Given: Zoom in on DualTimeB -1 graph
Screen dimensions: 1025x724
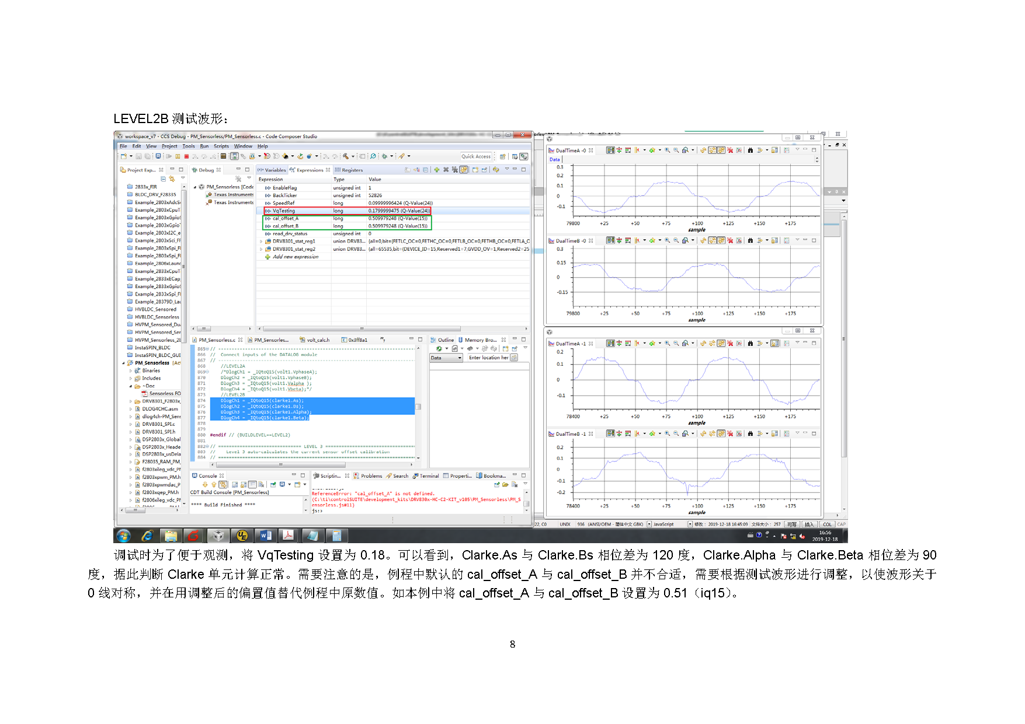Looking at the screenshot, I should [667, 433].
